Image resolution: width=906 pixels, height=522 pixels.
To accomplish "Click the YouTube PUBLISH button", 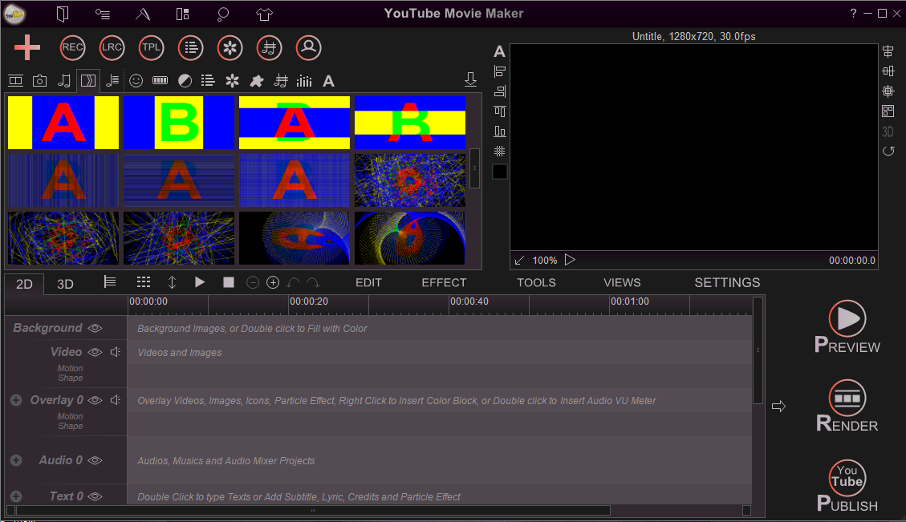I will [x=847, y=486].
